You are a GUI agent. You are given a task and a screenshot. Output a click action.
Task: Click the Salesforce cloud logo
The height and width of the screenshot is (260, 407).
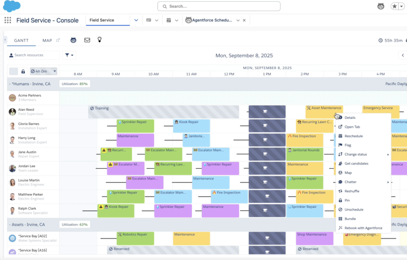(x=12, y=6)
